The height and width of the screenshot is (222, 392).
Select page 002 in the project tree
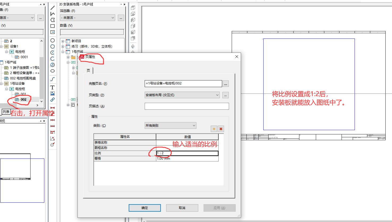pos(24,99)
